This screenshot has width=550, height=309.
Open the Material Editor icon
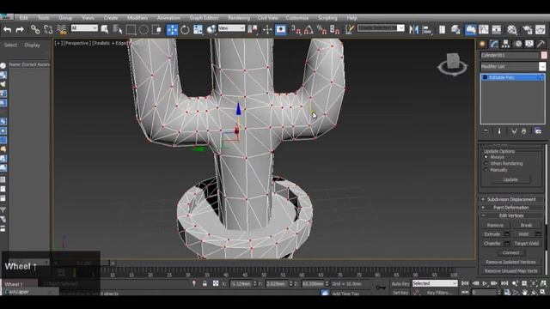pos(512,30)
